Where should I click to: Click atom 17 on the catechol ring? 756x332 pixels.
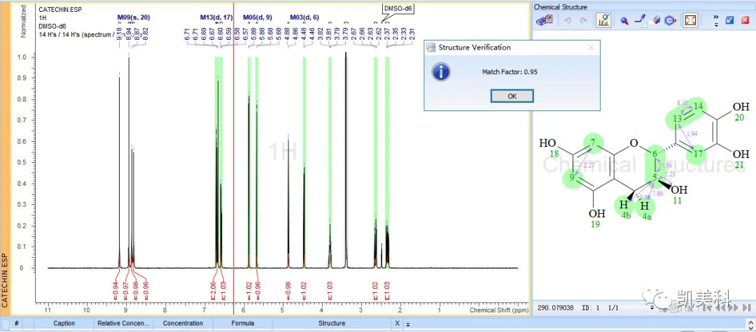coord(698,154)
